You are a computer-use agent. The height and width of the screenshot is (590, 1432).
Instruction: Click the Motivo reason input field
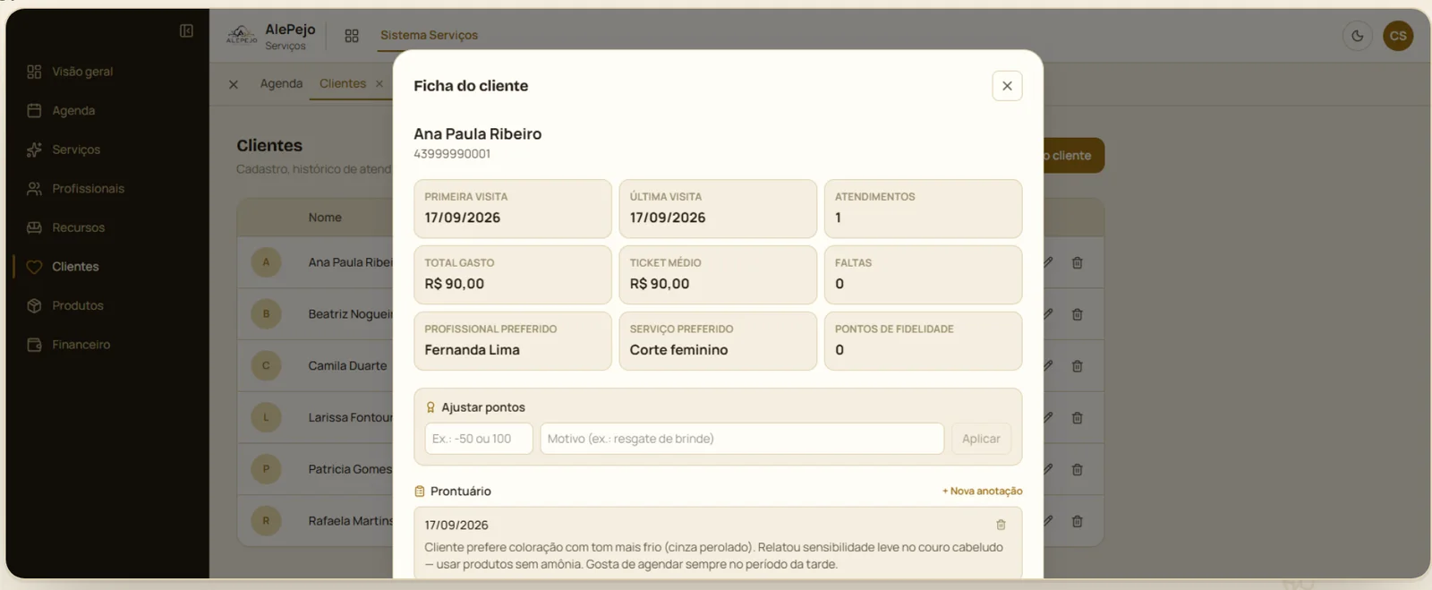coord(742,439)
